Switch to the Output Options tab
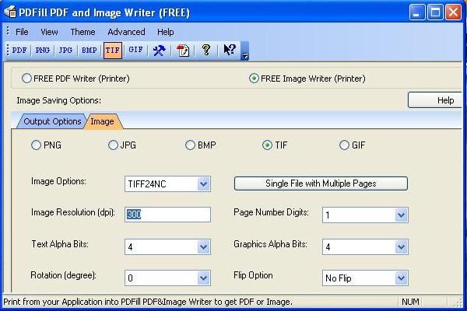The width and height of the screenshot is (467, 311). (x=52, y=121)
